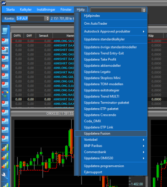167x187 pixels.
Task: Click the wrench settings icon
Action: click(5, 176)
